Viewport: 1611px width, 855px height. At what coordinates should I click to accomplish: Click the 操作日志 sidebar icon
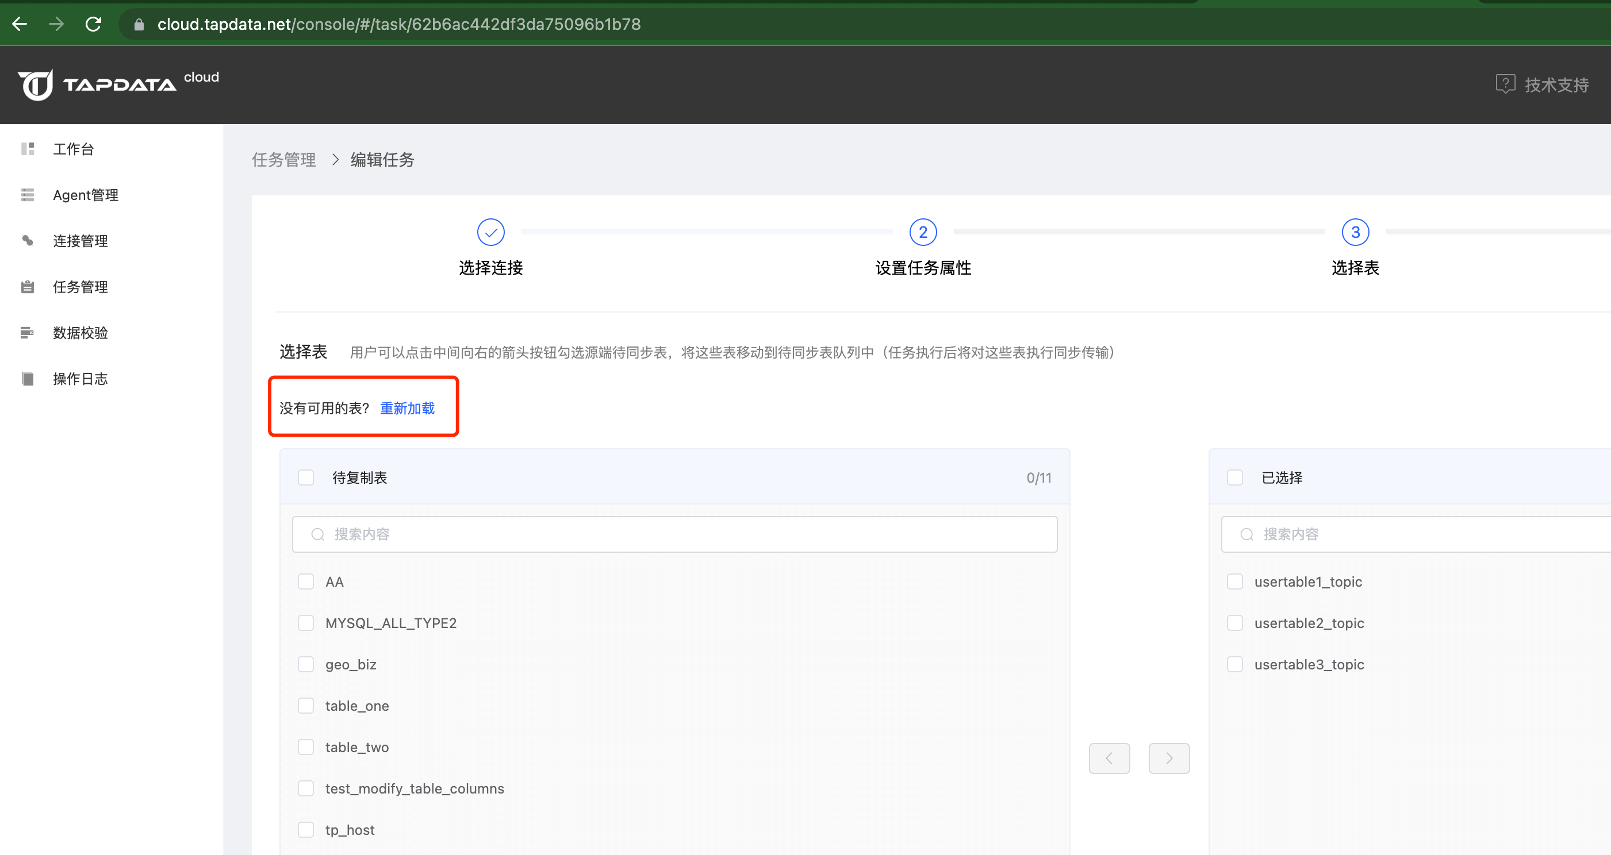(x=28, y=379)
